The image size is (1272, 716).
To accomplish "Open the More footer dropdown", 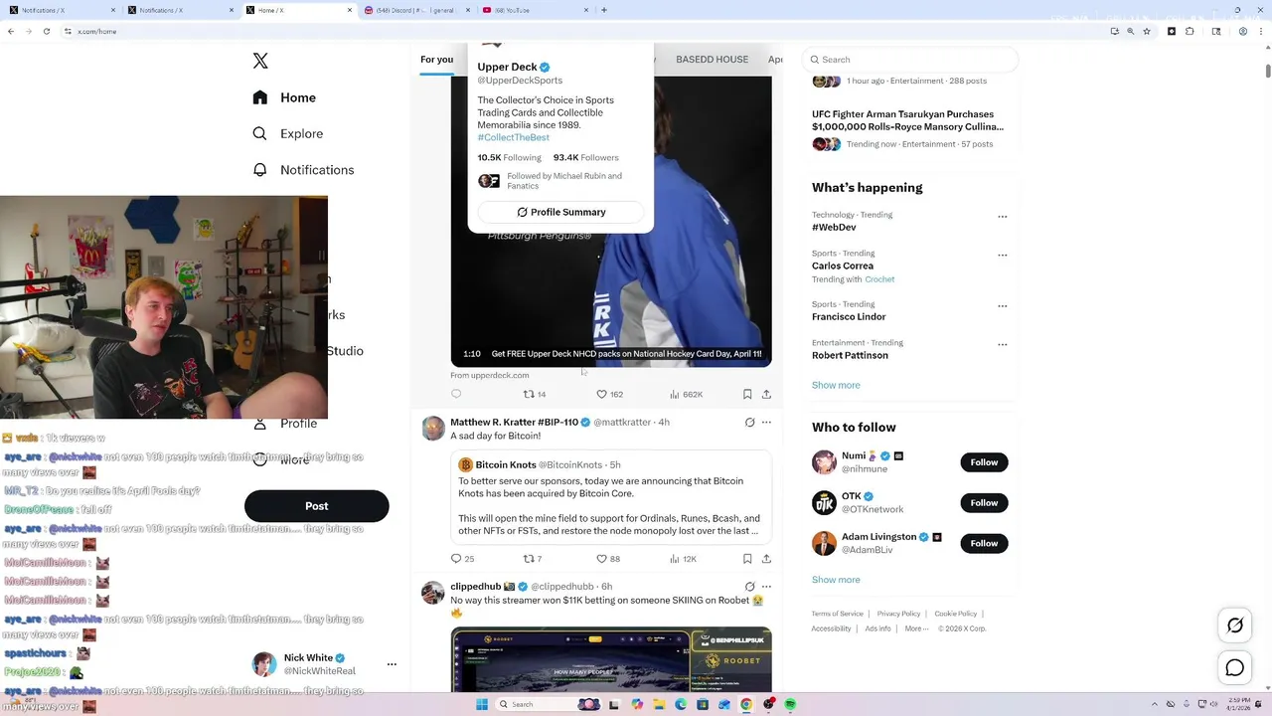I will point(916,628).
